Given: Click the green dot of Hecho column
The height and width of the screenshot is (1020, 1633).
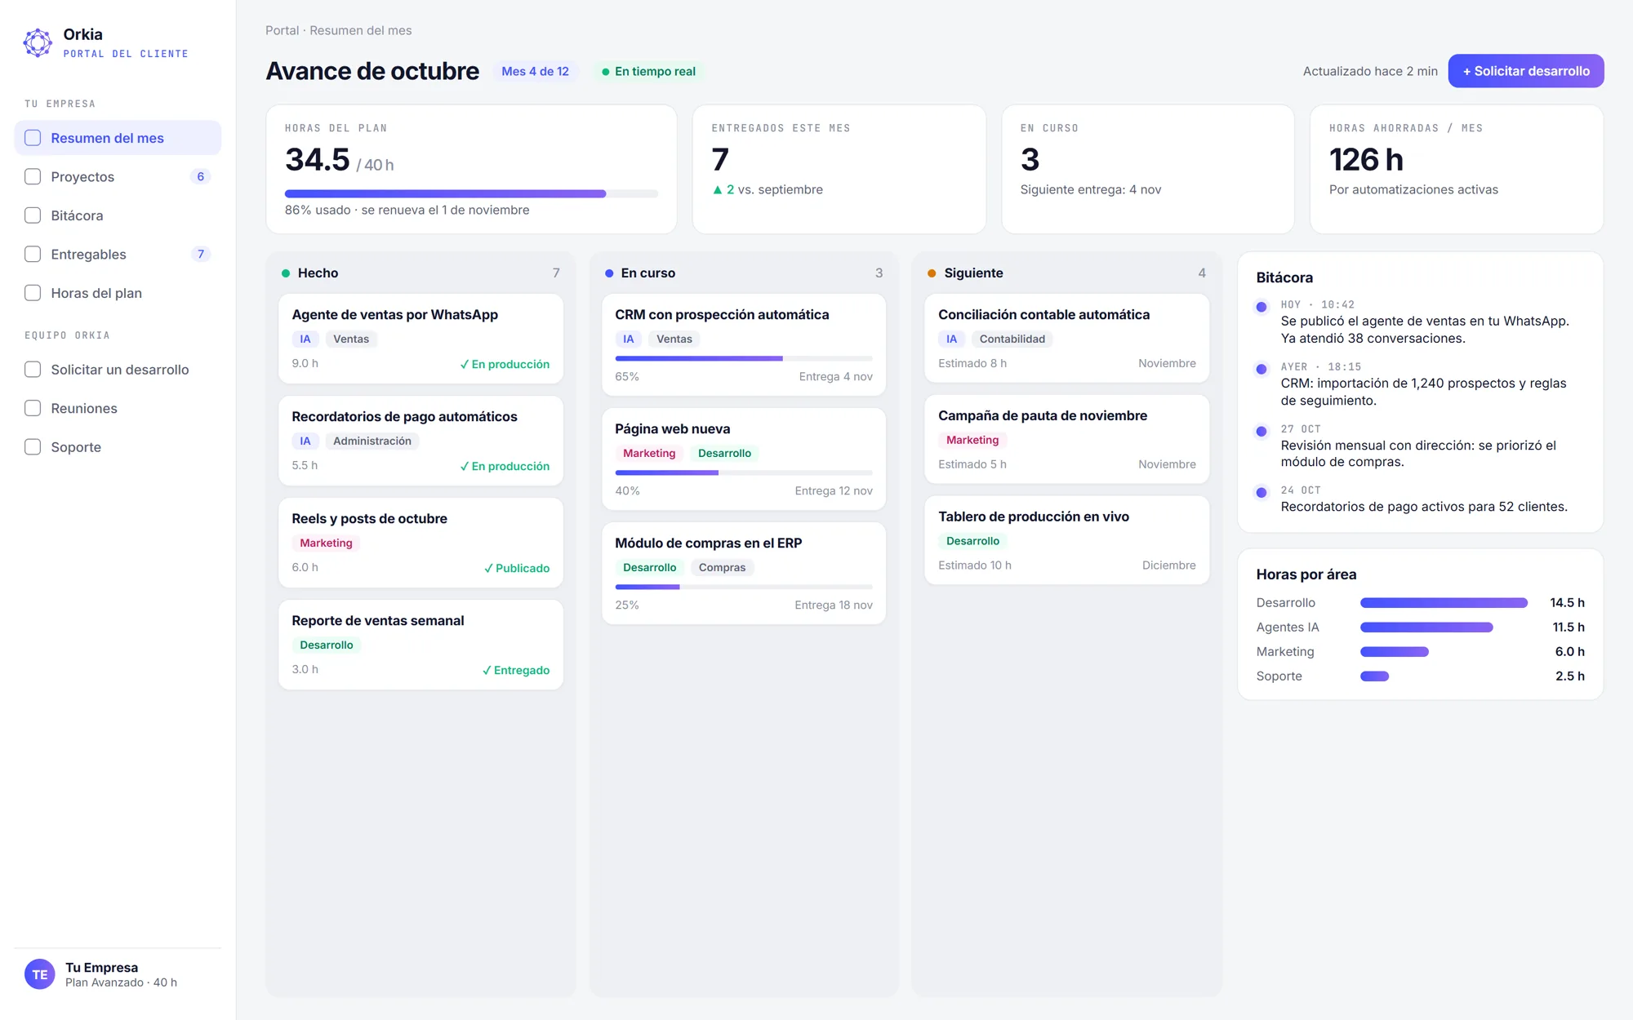Looking at the screenshot, I should pyautogui.click(x=286, y=273).
